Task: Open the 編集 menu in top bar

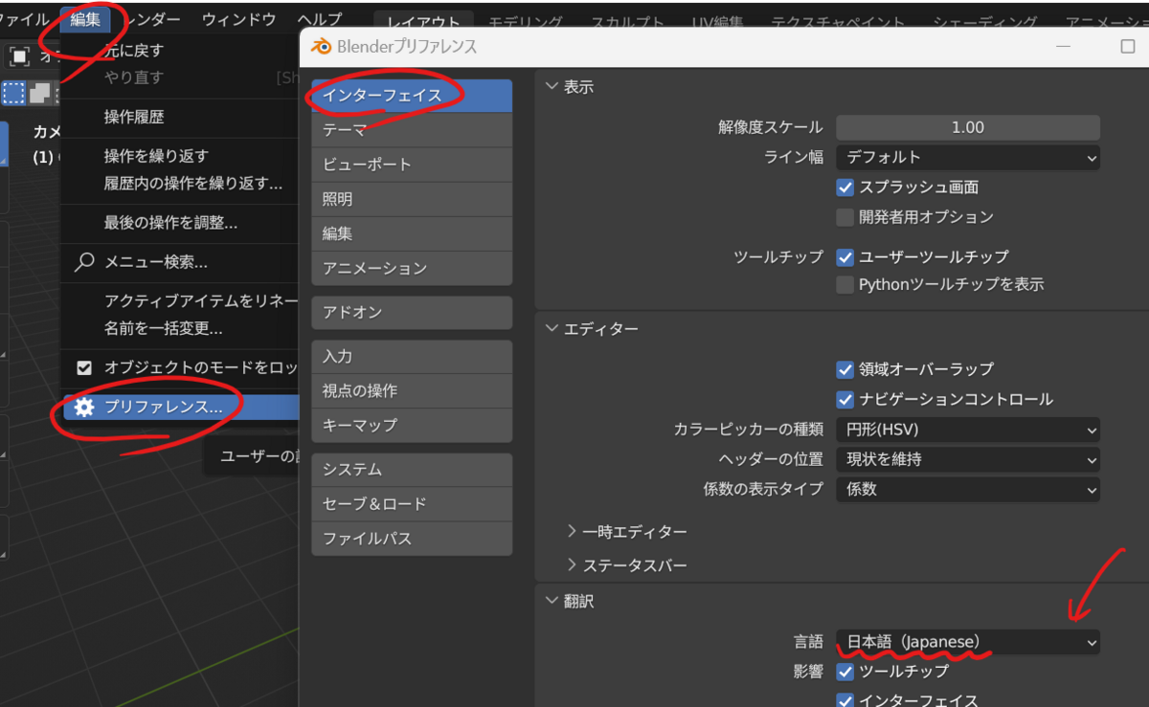Action: point(85,19)
